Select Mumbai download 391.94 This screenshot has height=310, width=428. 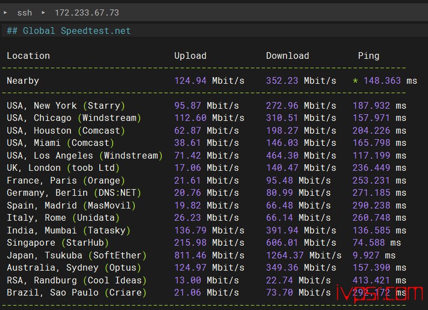pyautogui.click(x=282, y=231)
